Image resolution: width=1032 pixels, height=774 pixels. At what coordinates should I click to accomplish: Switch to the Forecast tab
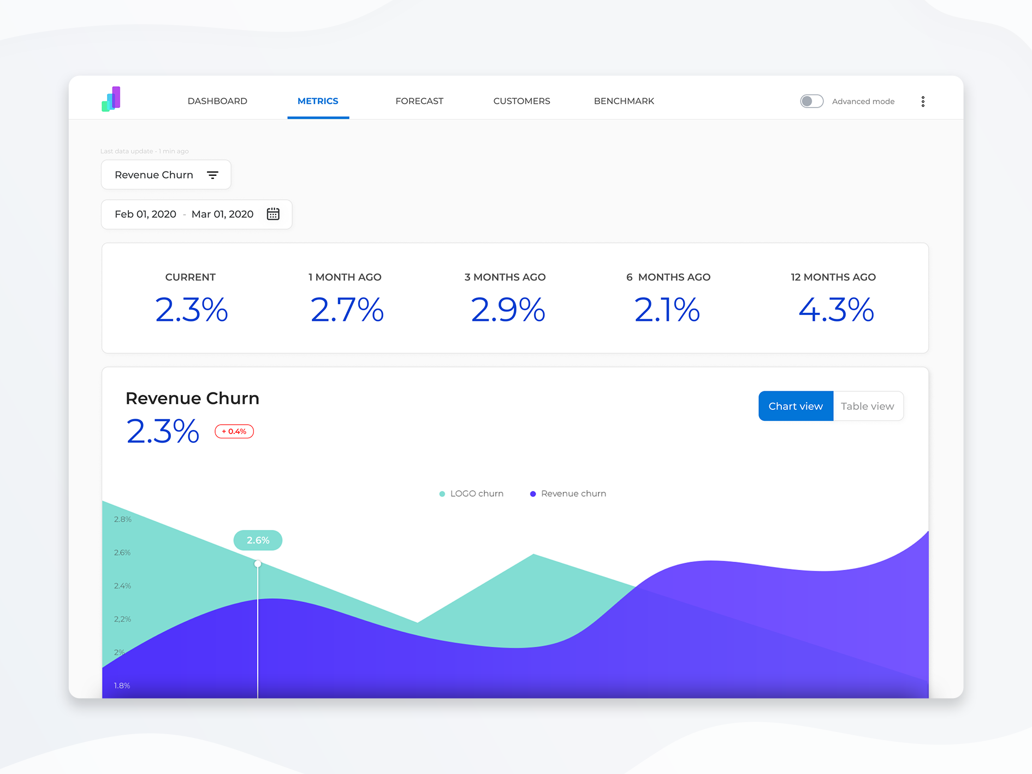419,101
